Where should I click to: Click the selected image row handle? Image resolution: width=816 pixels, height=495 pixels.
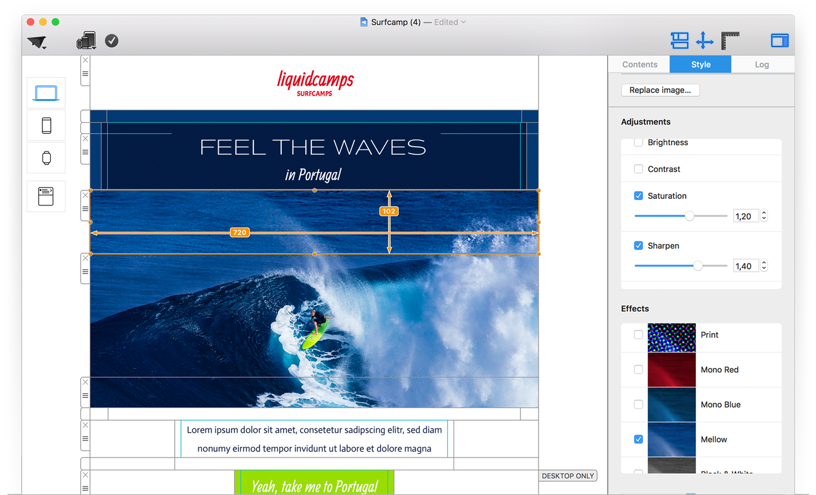click(85, 209)
